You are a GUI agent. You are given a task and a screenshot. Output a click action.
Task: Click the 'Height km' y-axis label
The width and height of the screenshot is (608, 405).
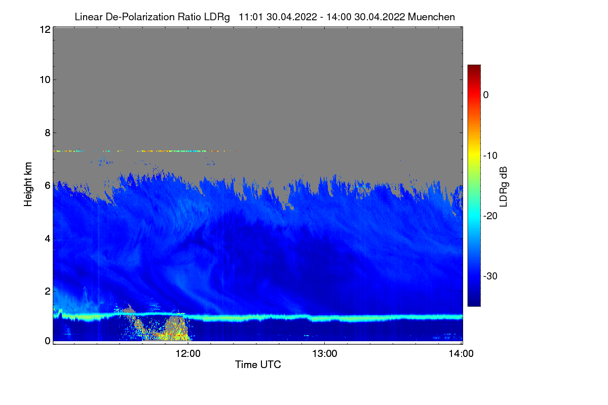click(28, 184)
